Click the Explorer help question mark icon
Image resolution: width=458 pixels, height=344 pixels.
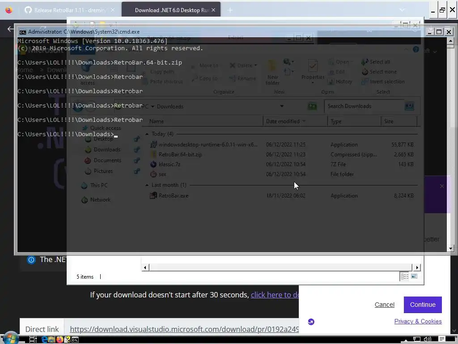coord(416,49)
